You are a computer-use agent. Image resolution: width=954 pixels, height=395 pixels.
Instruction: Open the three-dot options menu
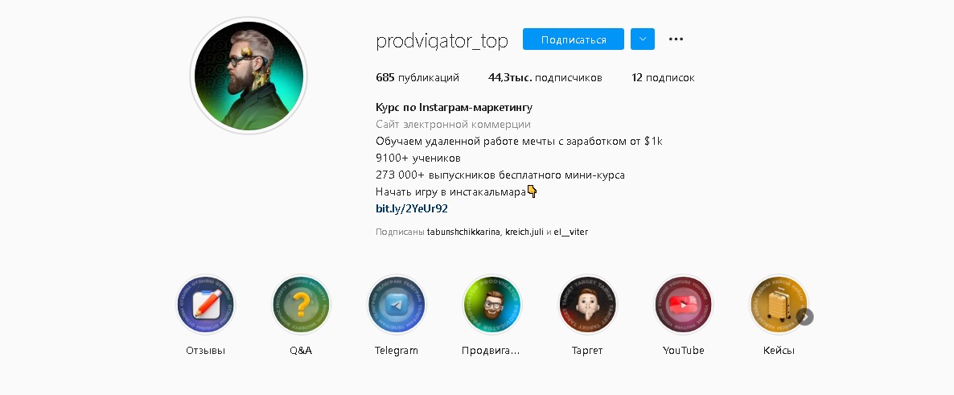(676, 39)
